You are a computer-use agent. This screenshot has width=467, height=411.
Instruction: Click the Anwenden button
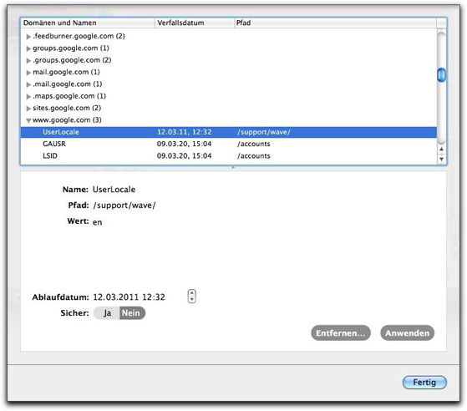click(x=407, y=333)
